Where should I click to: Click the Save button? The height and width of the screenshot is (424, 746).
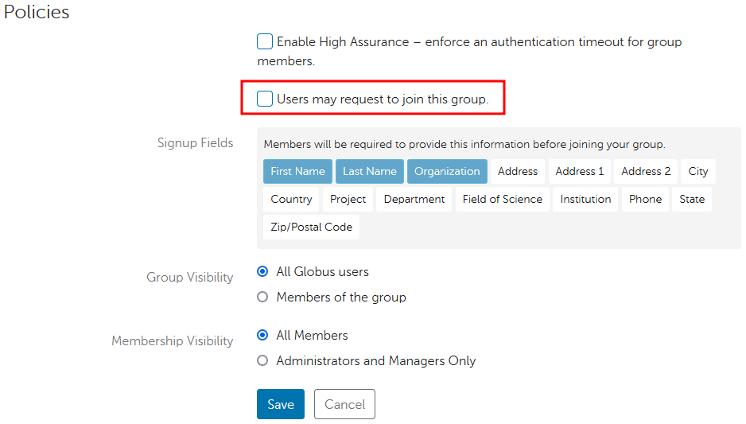click(x=280, y=404)
